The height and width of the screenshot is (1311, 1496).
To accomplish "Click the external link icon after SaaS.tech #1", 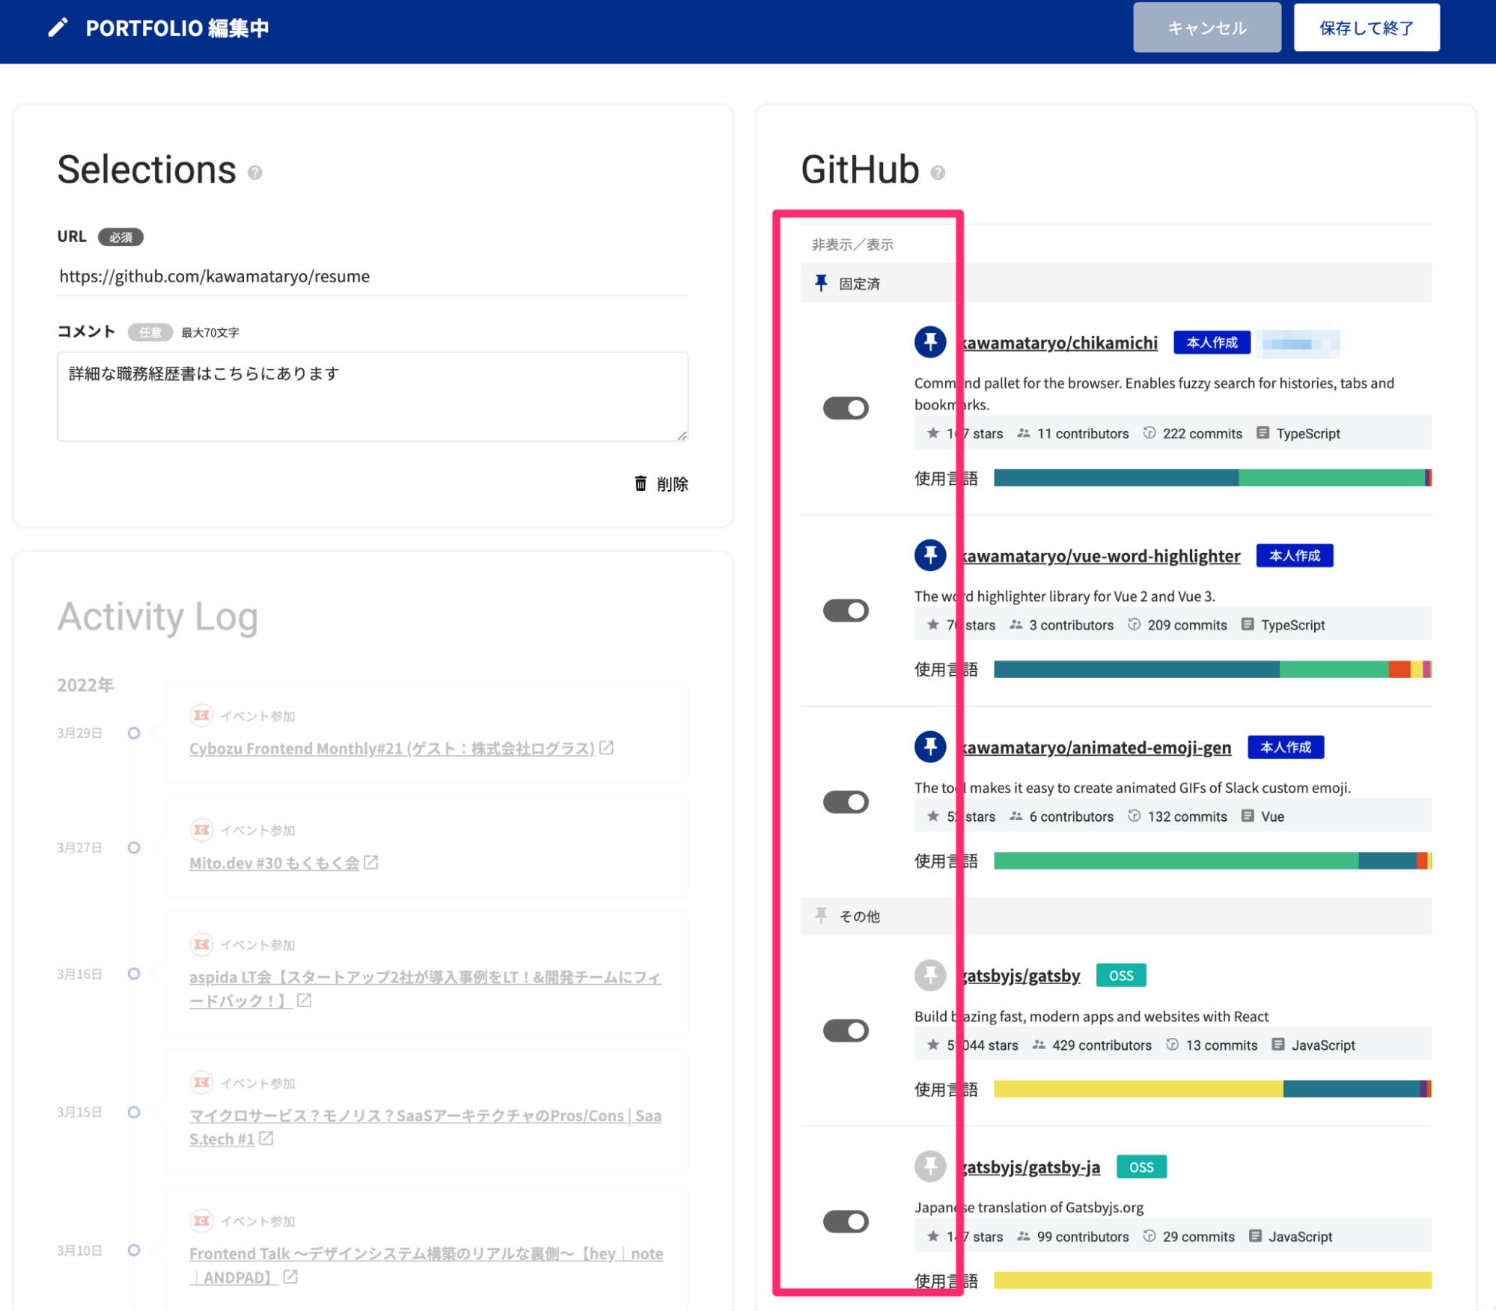I will (x=266, y=1139).
